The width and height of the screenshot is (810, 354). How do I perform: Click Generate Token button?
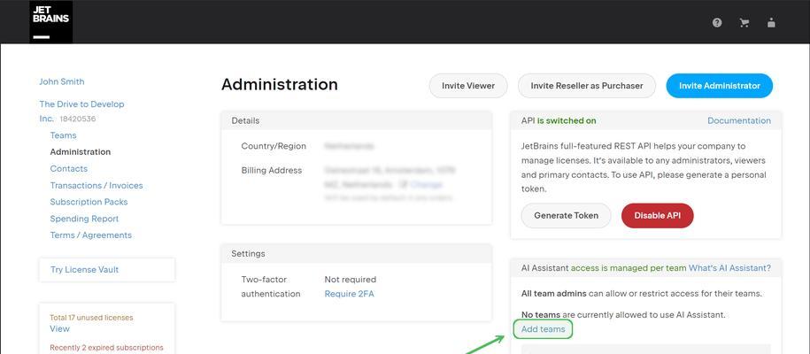coord(567,216)
